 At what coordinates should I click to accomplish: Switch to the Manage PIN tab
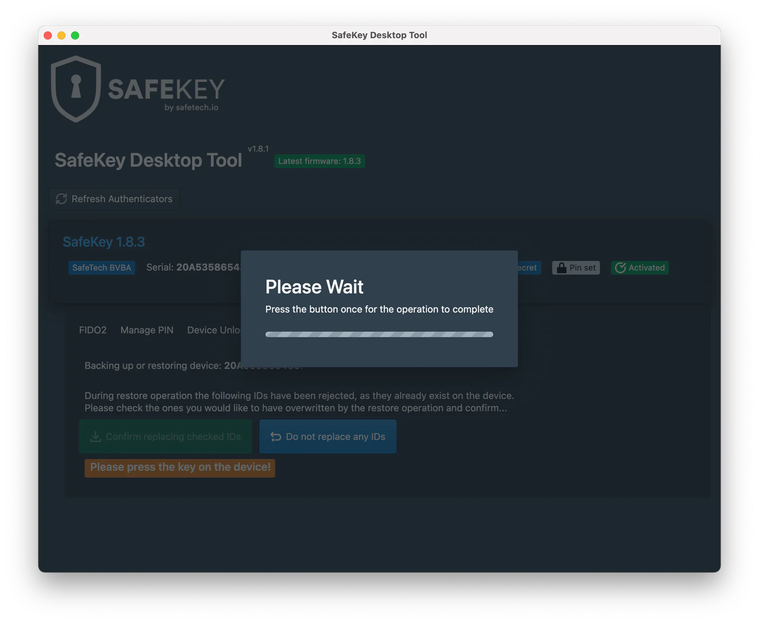tap(147, 330)
